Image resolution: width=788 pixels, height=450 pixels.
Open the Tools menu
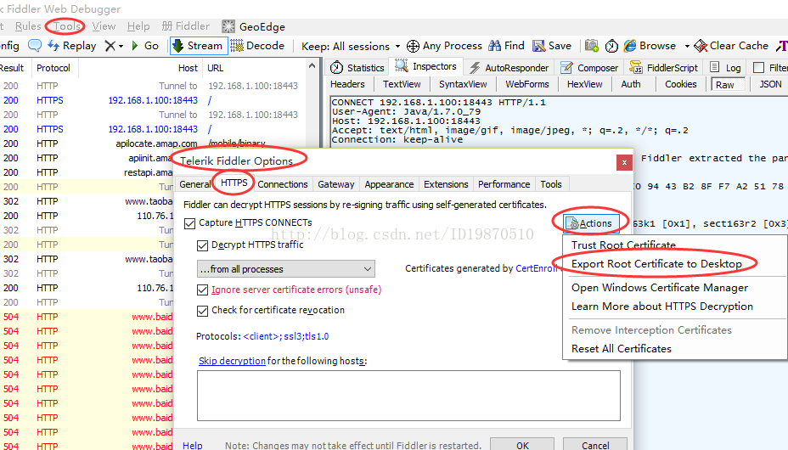pyautogui.click(x=67, y=26)
